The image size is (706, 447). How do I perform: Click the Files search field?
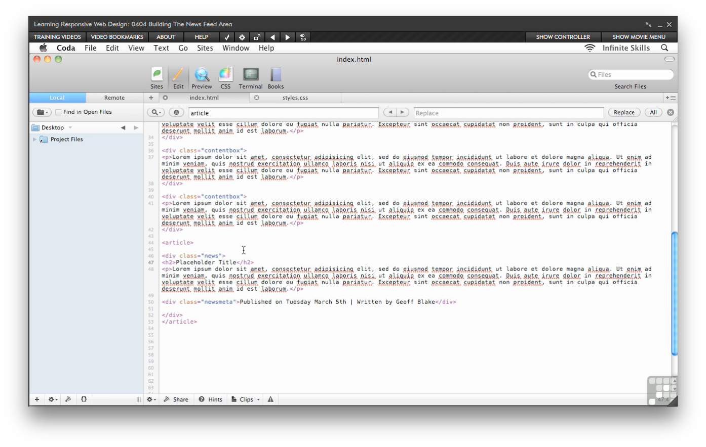(x=631, y=74)
